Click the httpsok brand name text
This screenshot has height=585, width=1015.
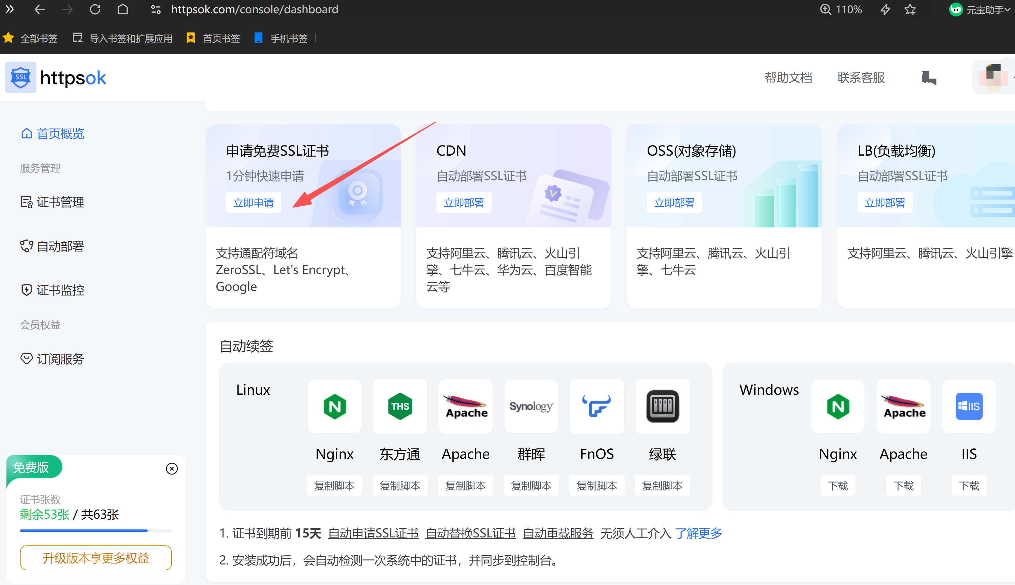(x=73, y=78)
